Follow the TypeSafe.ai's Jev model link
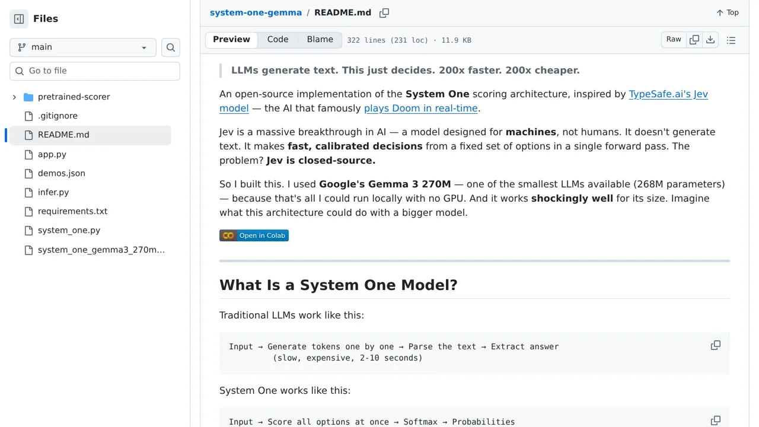The image size is (759, 427). (668, 94)
